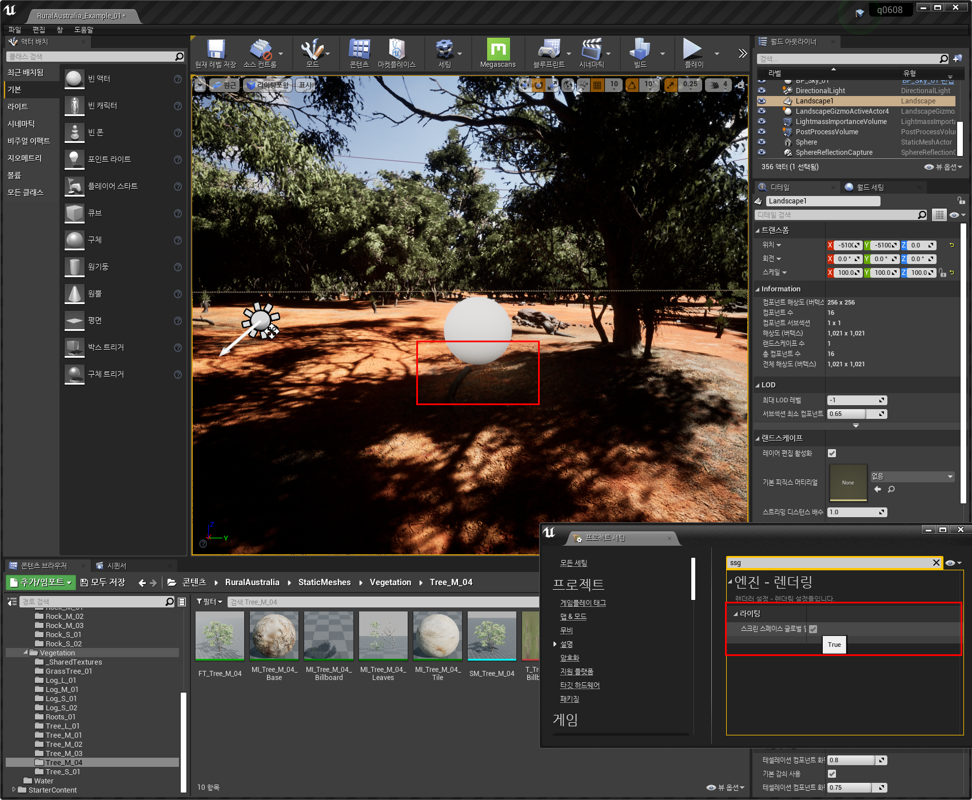Toggle screen space global illumination checkbox
Screen dimensions: 972x800
[813, 629]
